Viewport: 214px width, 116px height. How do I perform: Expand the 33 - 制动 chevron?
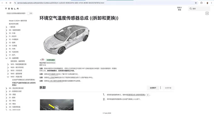click(6, 104)
